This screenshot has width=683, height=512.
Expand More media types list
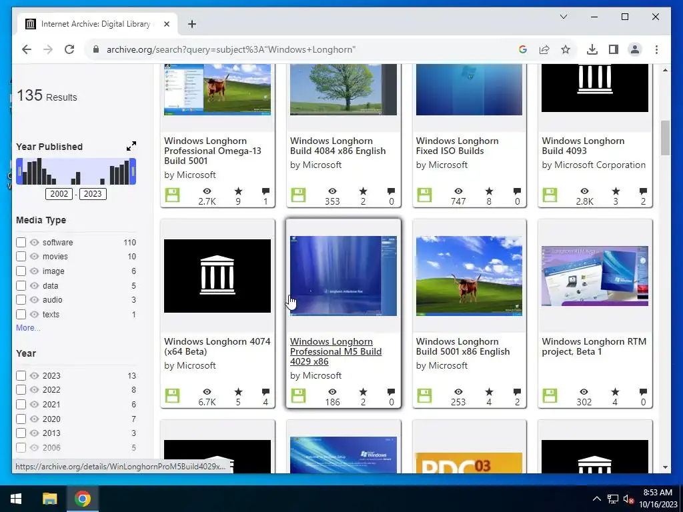[28, 328]
